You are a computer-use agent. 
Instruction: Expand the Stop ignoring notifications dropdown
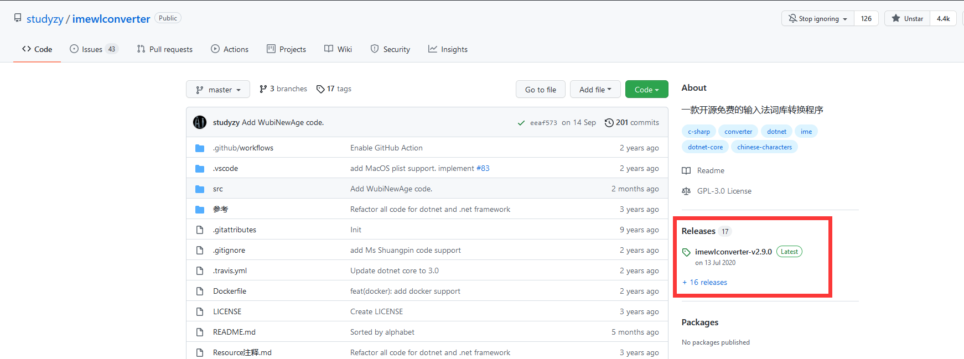pos(818,18)
